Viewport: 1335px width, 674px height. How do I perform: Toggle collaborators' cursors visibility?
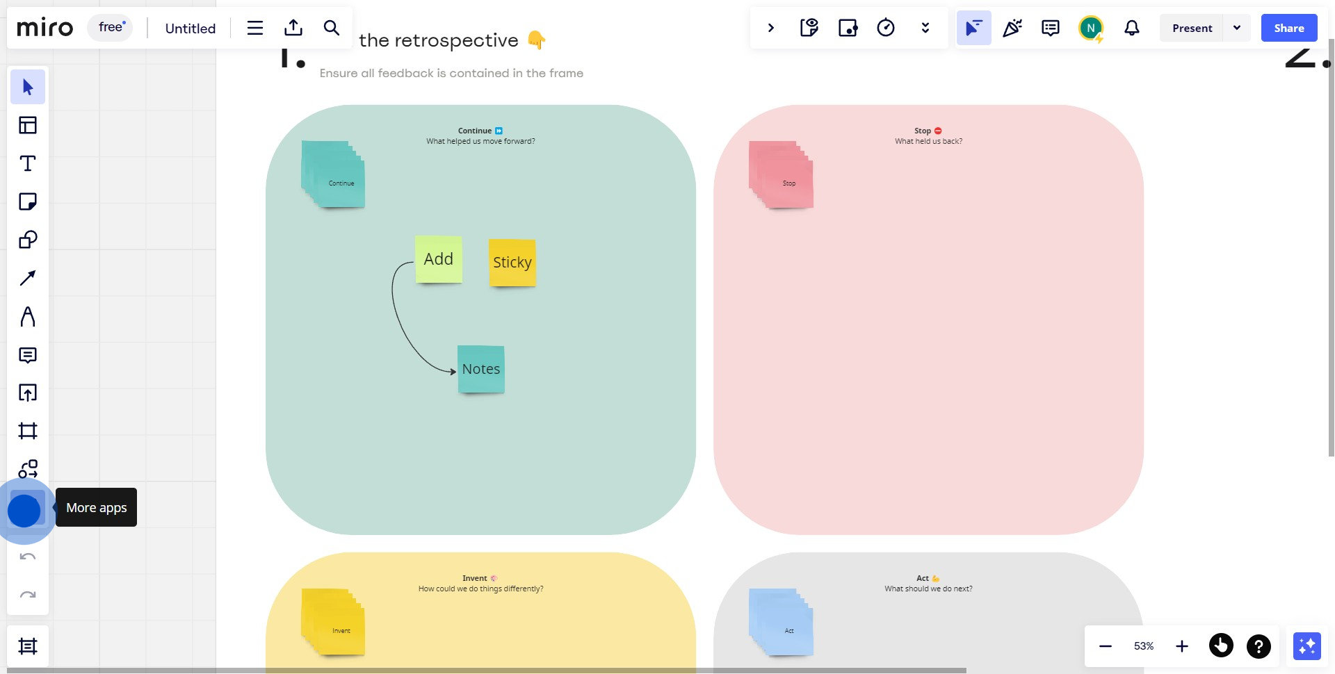point(973,28)
